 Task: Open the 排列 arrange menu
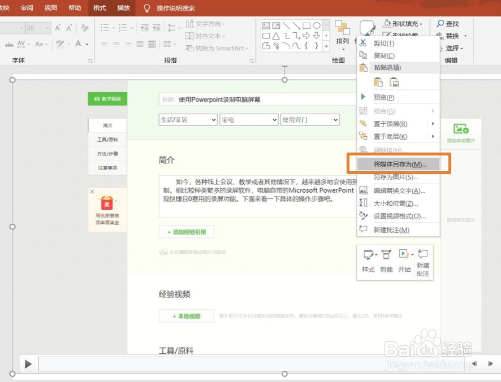coord(342,35)
